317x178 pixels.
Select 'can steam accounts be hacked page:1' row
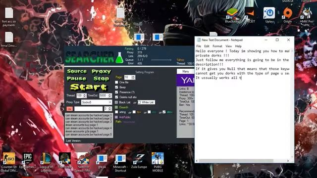(89, 115)
